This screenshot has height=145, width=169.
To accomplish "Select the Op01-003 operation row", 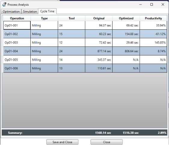I will (85, 43).
